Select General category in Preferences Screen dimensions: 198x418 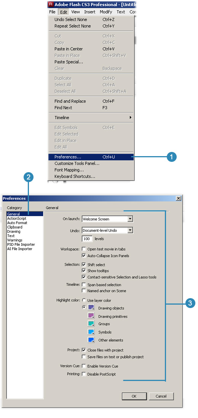click(25, 214)
